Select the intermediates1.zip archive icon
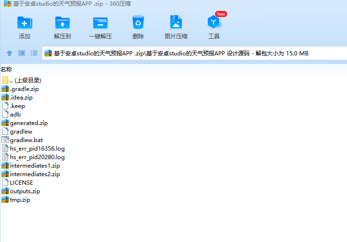 (x=5, y=165)
